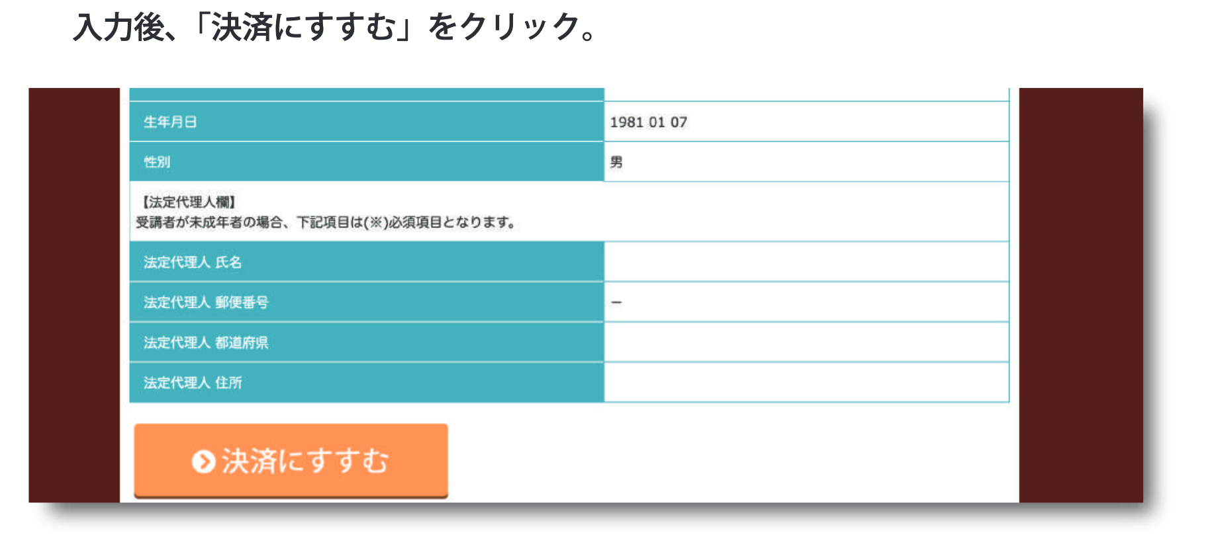Click the 法定代理人 郵便番号 label
1222x558 pixels.
(206, 303)
